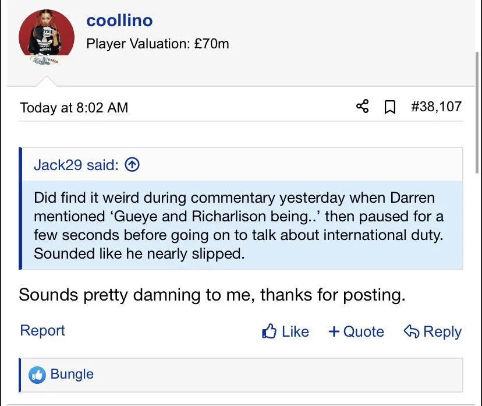Jump to Jack29's original post via arrow icon
This screenshot has width=482, height=406.
133,165
